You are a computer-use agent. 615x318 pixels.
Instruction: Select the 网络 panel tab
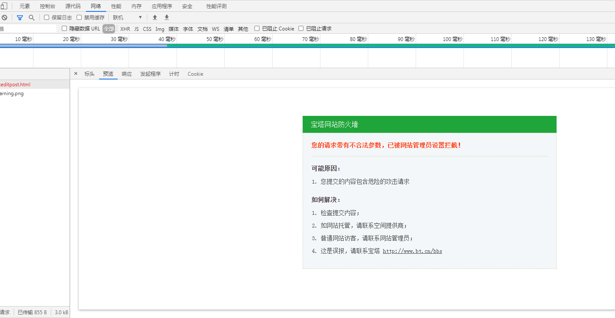(x=96, y=6)
